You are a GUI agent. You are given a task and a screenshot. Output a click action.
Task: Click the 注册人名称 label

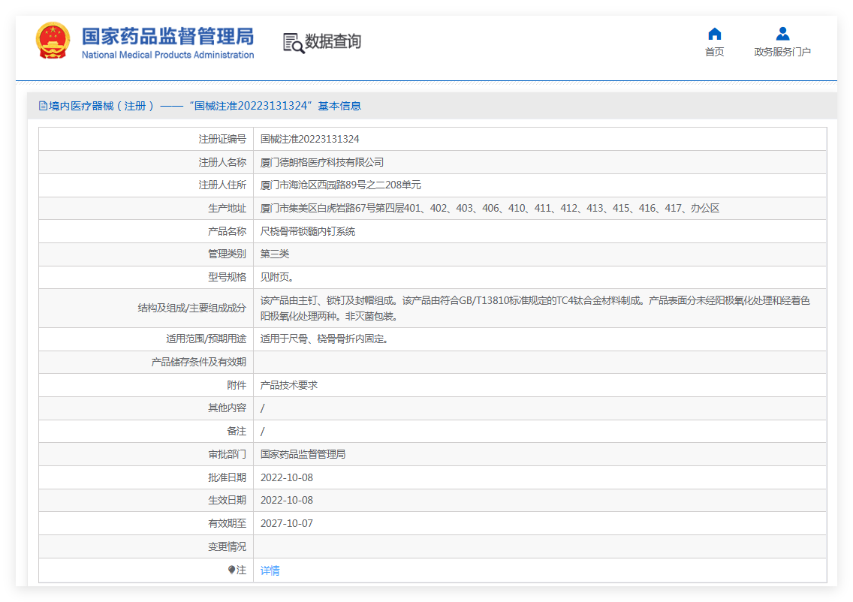pos(222,162)
